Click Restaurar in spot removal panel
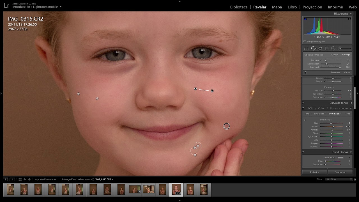 [x=335, y=72]
